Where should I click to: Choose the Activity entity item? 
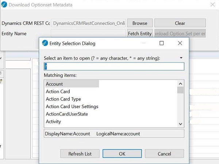[x=53, y=122]
